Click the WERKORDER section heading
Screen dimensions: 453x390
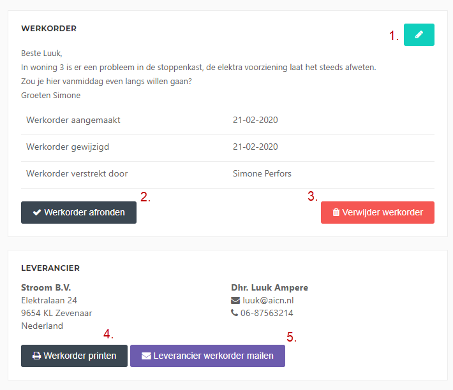coord(49,29)
